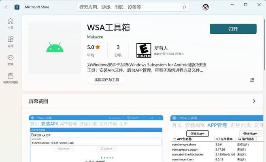Maximize the Microsoft Store window
Viewport: 266px width, 162px height.
(x=245, y=4)
